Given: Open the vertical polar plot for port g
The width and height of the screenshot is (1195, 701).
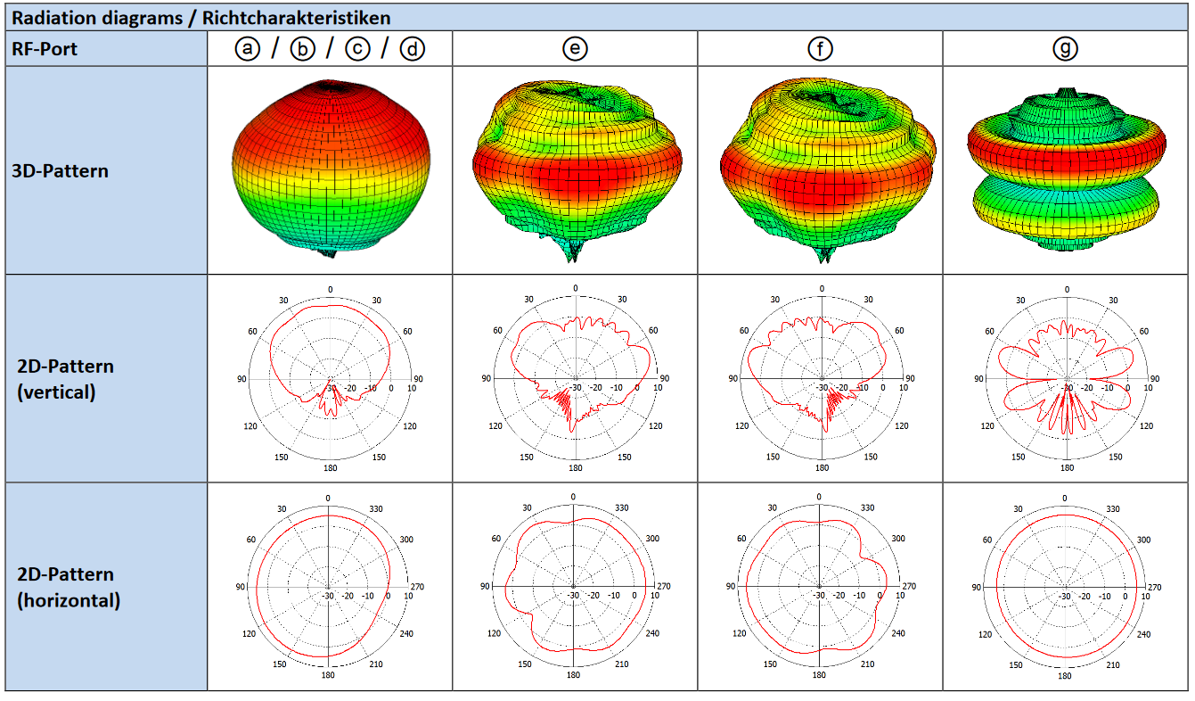Looking at the screenshot, I should click(x=1066, y=378).
